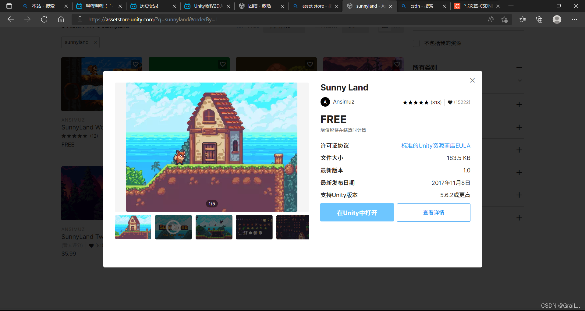The width and height of the screenshot is (585, 311).
Task: Click the main Sunny Land preview image
Action: pyautogui.click(x=211, y=147)
